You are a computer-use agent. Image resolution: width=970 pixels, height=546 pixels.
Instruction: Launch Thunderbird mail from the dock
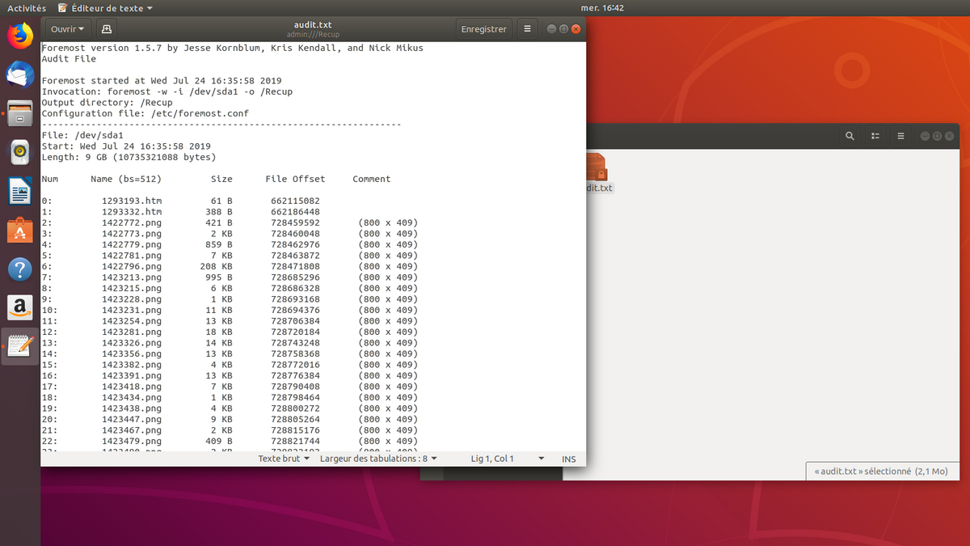pos(20,74)
